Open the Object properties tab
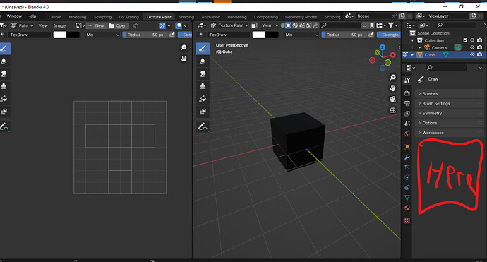Viewport: 487px width, 262px height. point(407,147)
